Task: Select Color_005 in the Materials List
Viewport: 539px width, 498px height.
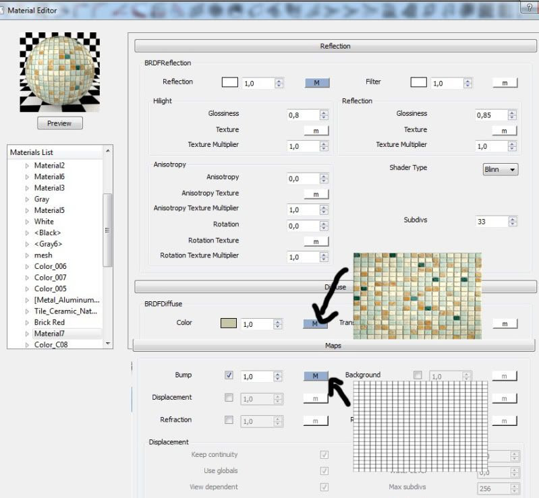Action: click(50, 289)
